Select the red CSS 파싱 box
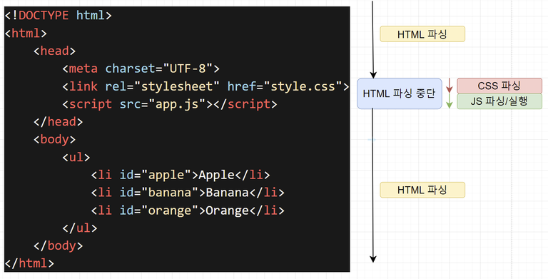 [499, 86]
